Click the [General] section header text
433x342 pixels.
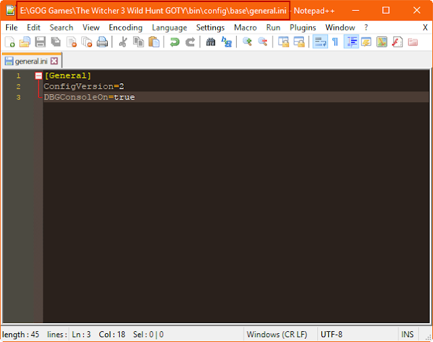[68, 75]
